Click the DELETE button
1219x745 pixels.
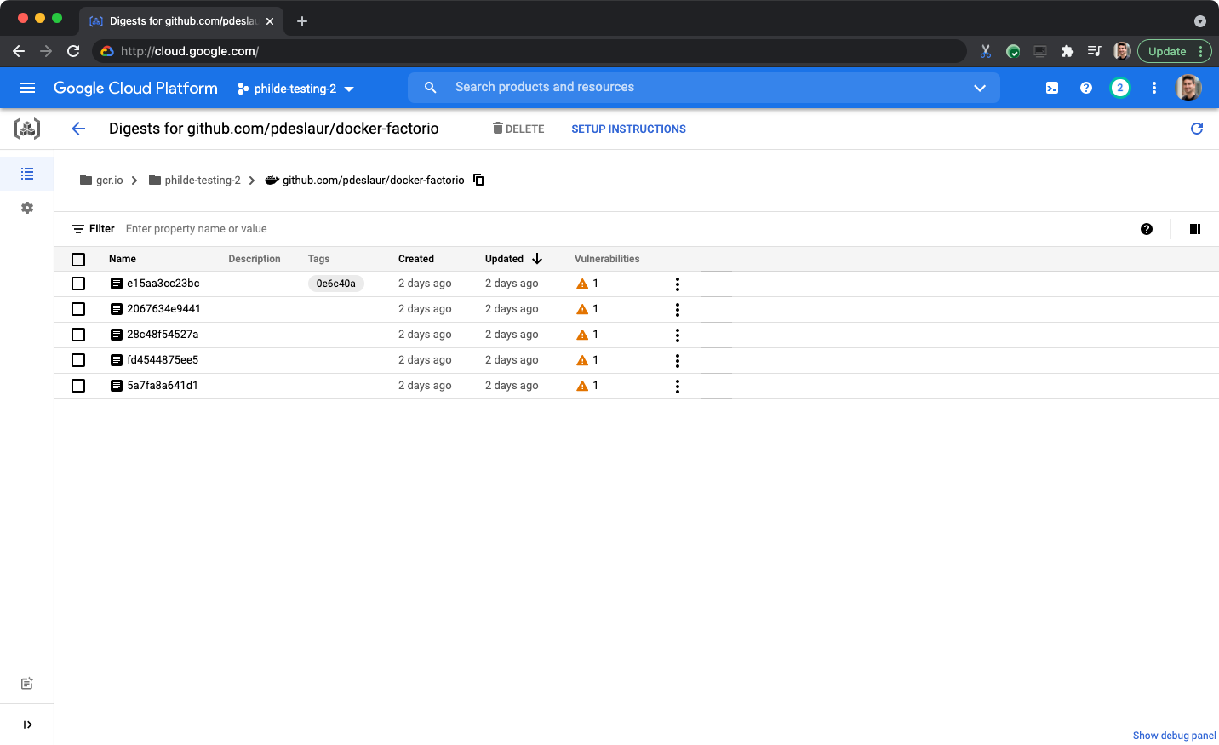(518, 129)
